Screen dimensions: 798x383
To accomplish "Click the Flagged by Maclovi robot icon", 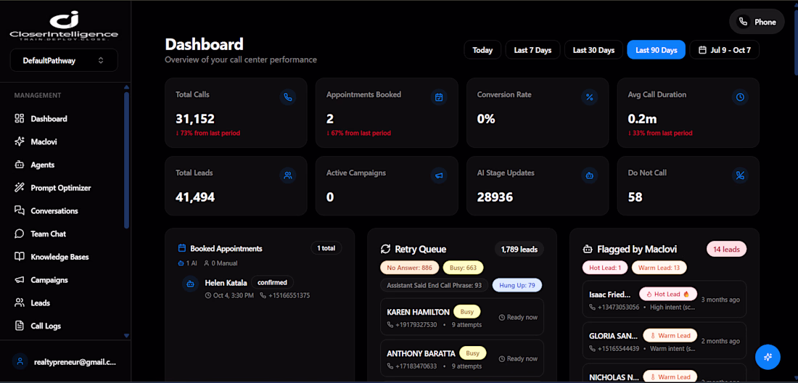I will point(588,249).
